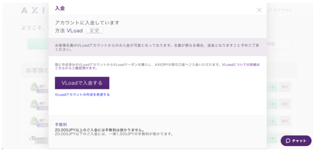
Task: Click the 20,000JPY以上 no-fee notice line
Action: (x=100, y=130)
